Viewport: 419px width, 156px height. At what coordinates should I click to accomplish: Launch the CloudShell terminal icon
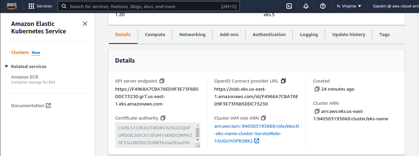[x=289, y=6]
